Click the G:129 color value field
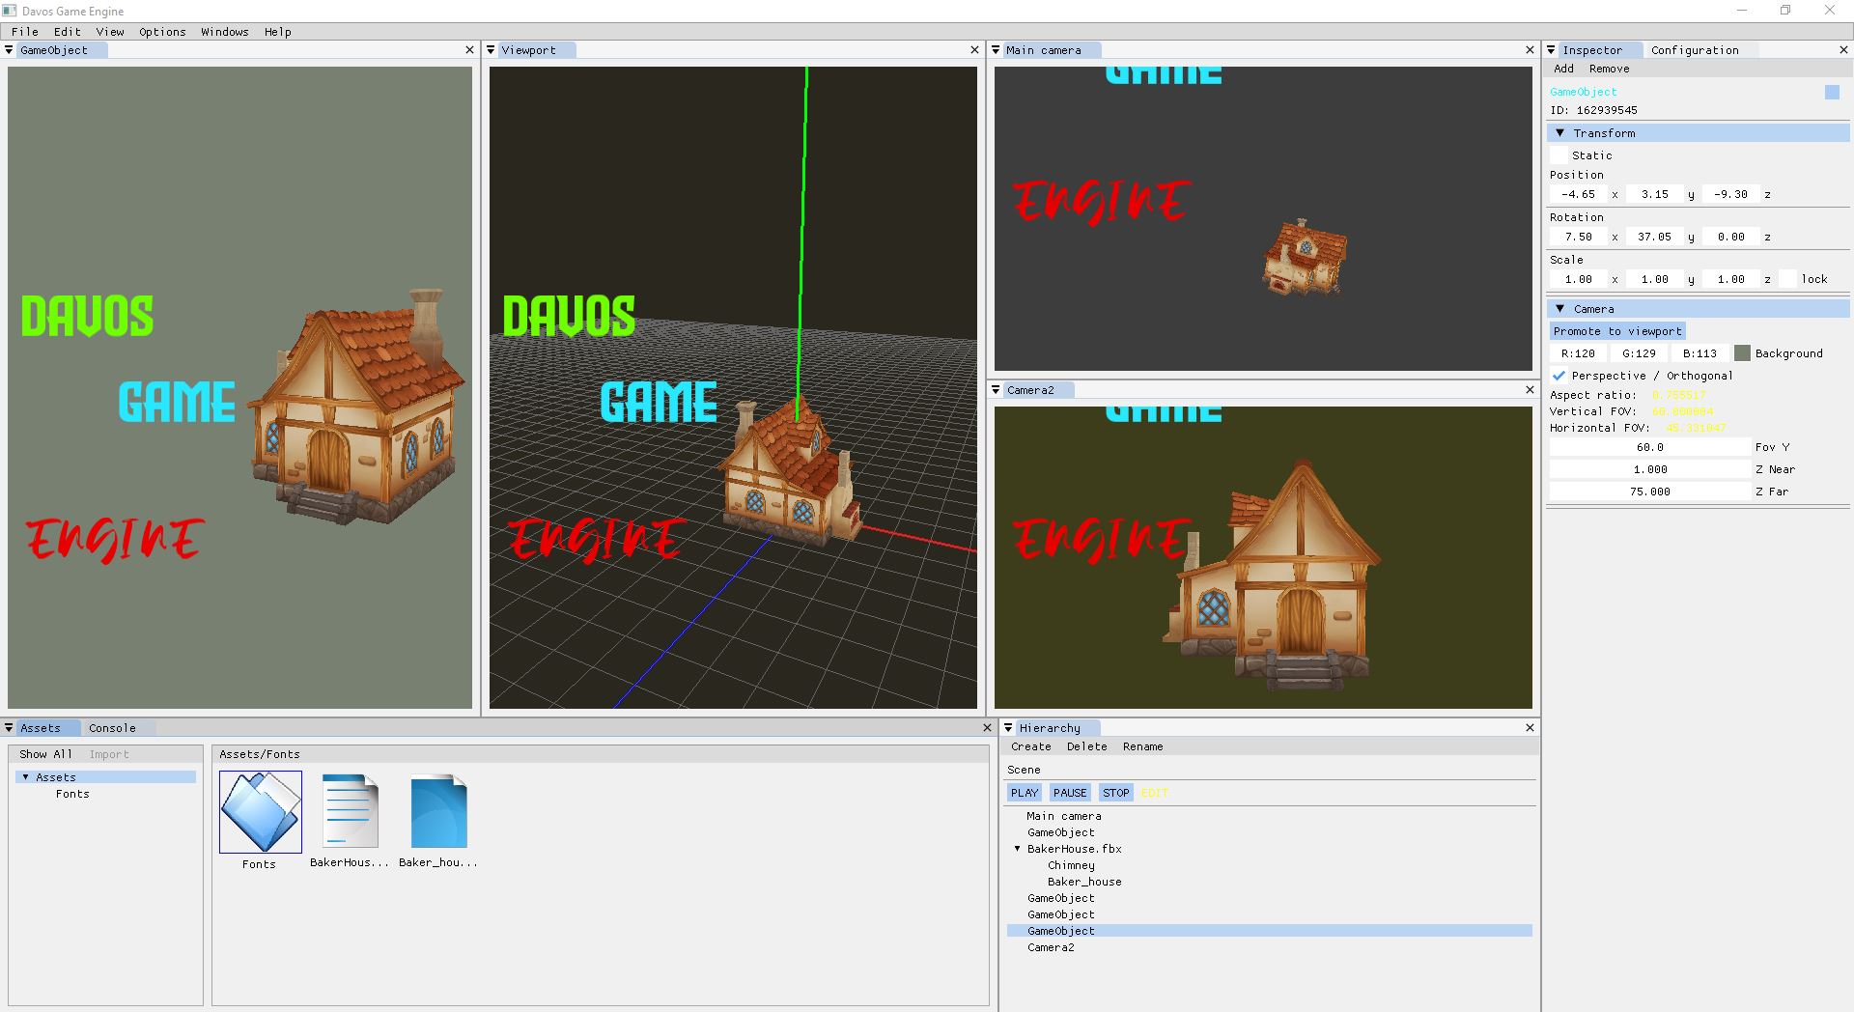This screenshot has width=1854, height=1012. [x=1640, y=353]
